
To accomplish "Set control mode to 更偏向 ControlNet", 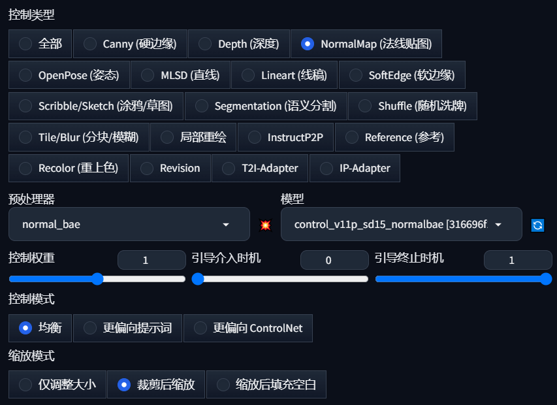I will pyautogui.click(x=248, y=328).
